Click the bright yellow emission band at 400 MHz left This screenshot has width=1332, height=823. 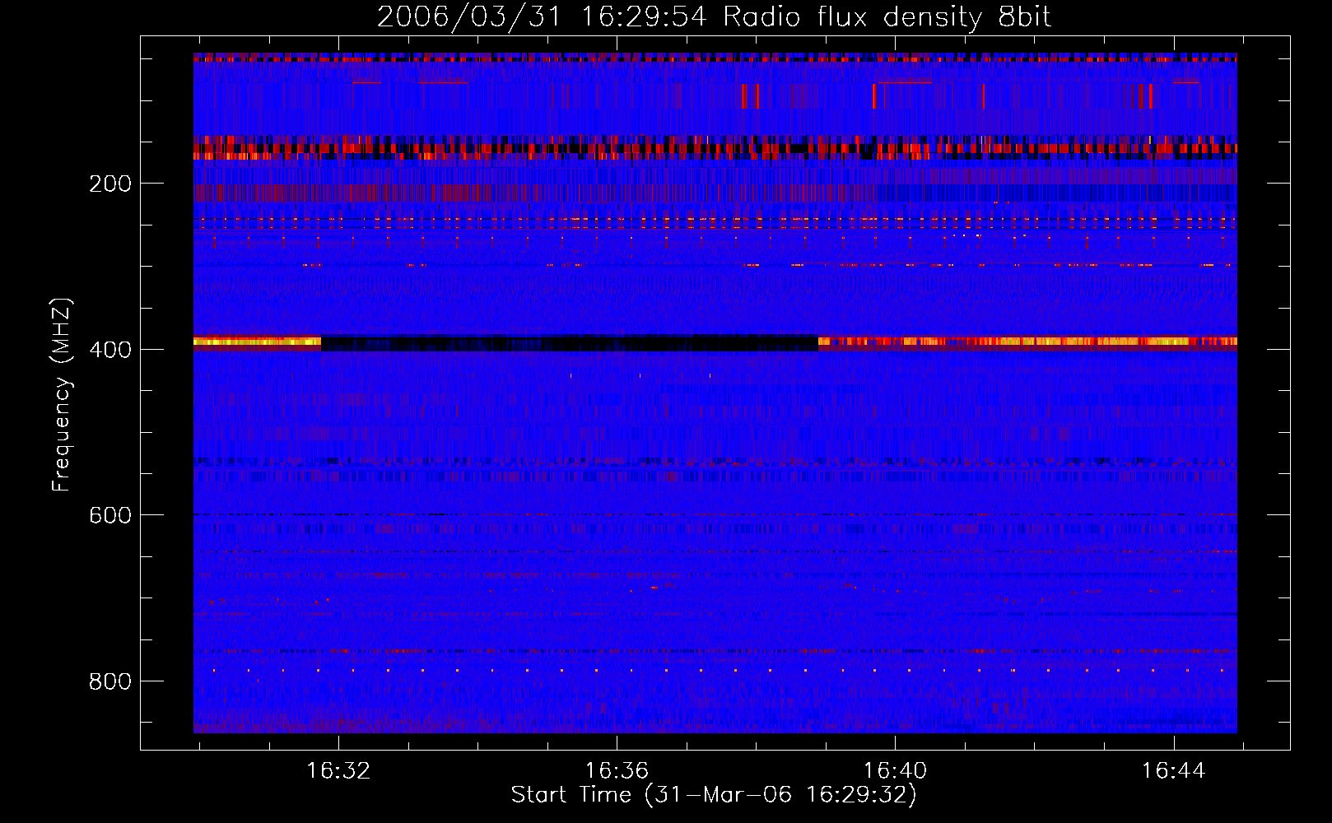pos(257,342)
